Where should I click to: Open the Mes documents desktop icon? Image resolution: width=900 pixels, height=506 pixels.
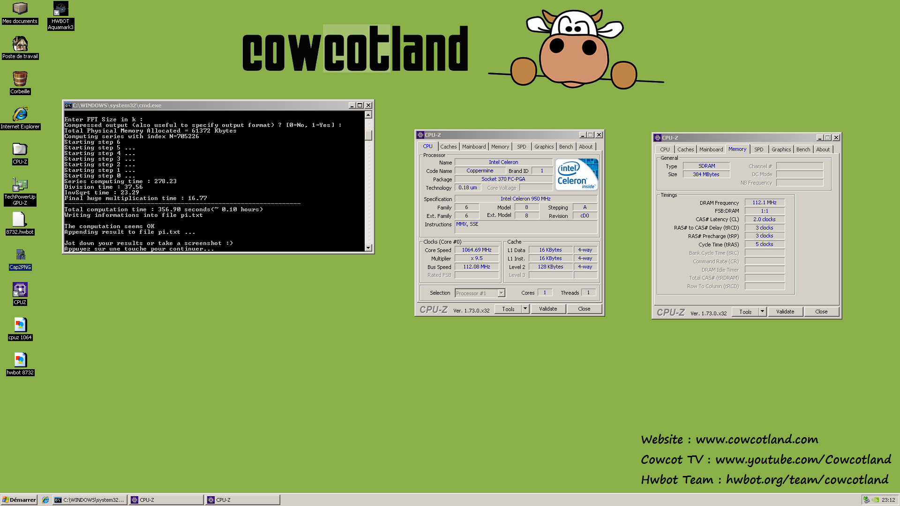pyautogui.click(x=20, y=13)
